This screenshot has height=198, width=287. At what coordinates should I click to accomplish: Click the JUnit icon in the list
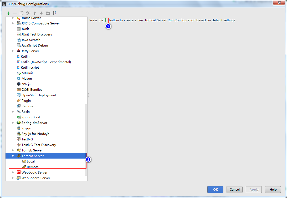(18, 29)
